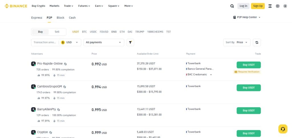Buy USDT from Pro-Rapide-Online

pos(249,65)
